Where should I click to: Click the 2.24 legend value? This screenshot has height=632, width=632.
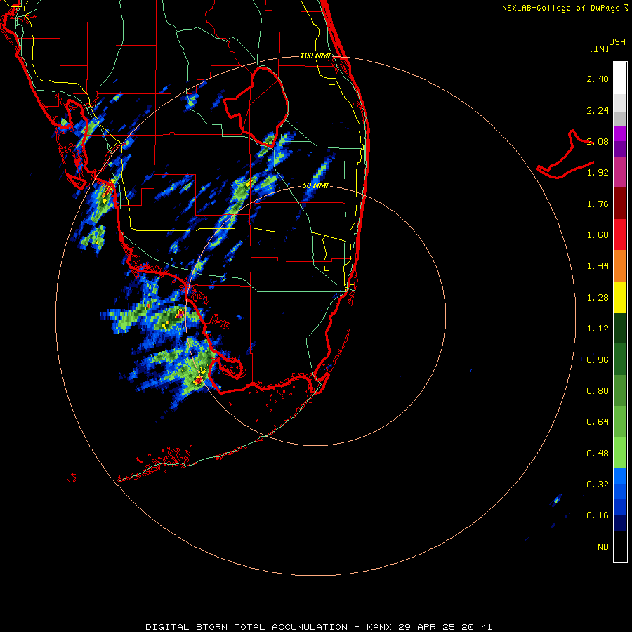click(x=598, y=110)
